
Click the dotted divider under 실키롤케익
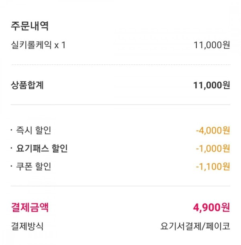tap(120, 64)
